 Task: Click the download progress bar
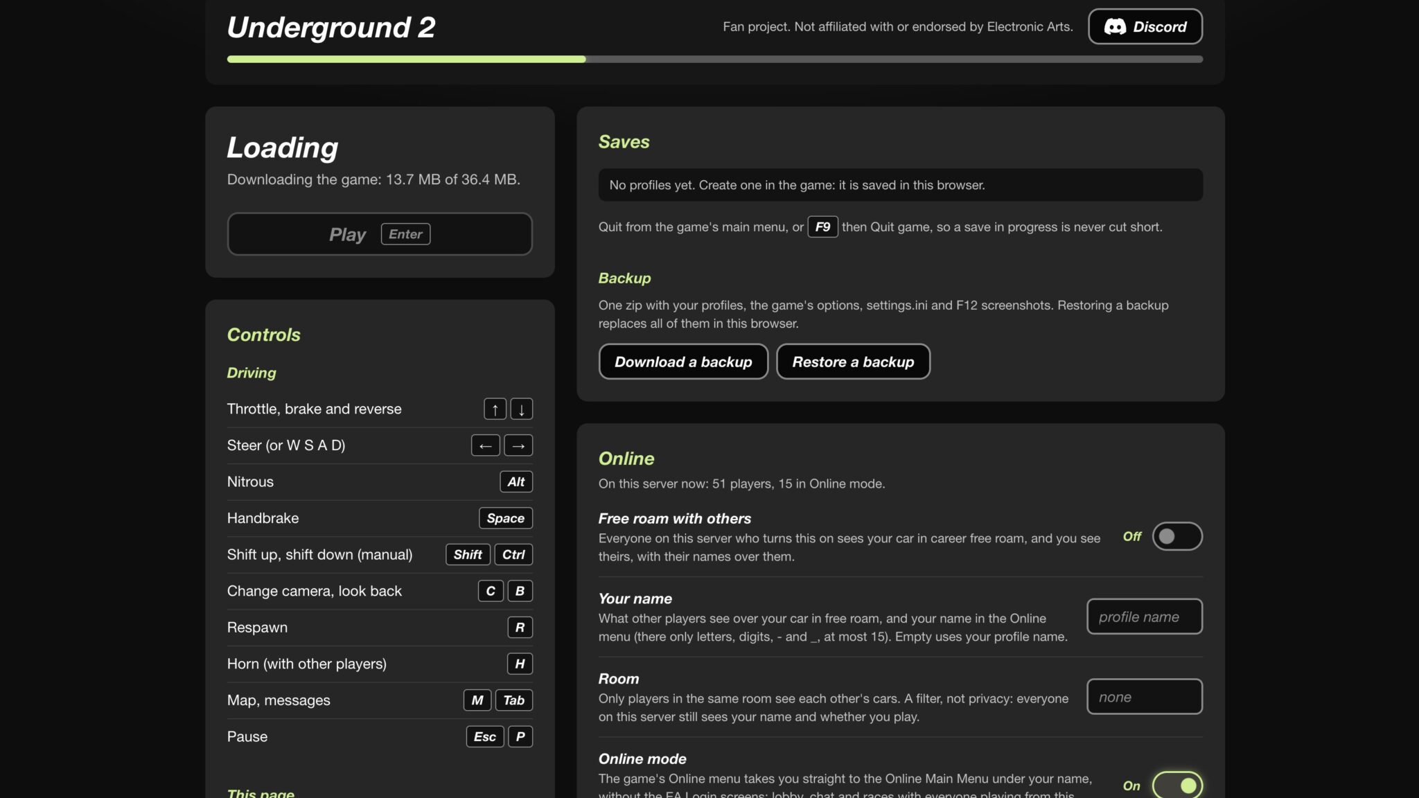[715, 60]
